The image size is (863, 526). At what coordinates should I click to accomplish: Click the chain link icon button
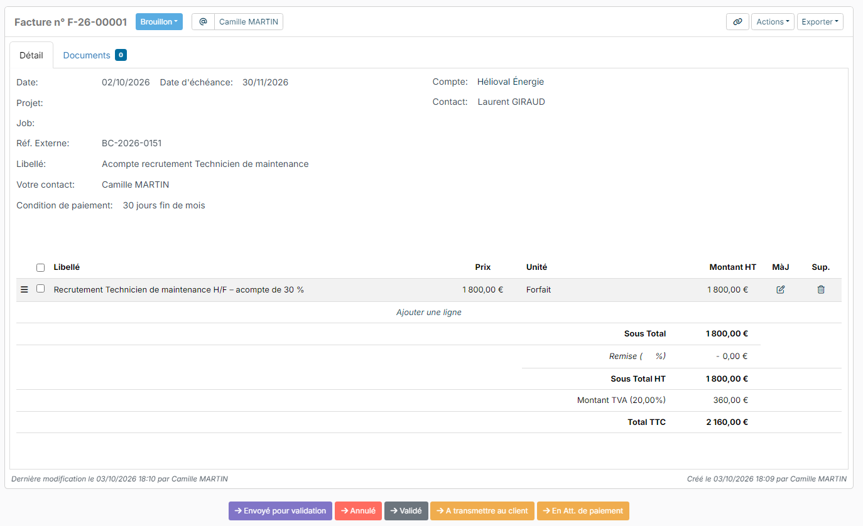point(737,22)
